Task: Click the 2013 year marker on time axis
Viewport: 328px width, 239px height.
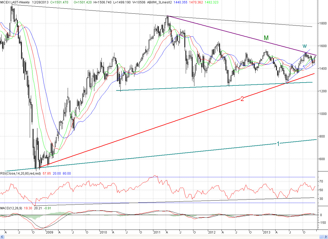Action: (x=267, y=232)
